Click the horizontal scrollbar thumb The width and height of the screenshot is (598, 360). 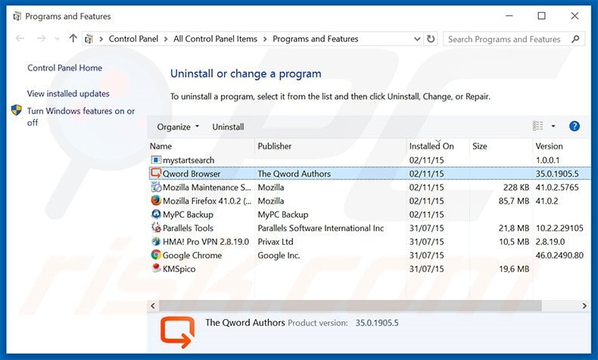350,305
